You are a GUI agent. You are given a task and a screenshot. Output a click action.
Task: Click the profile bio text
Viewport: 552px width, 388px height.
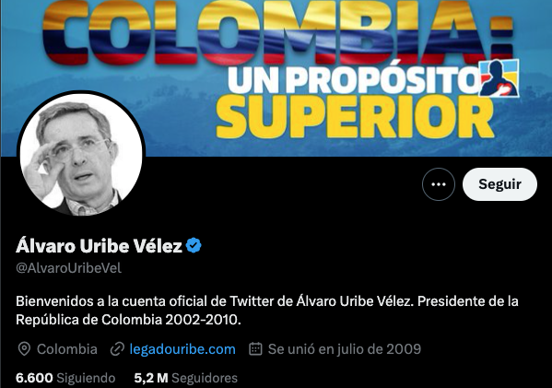267,311
